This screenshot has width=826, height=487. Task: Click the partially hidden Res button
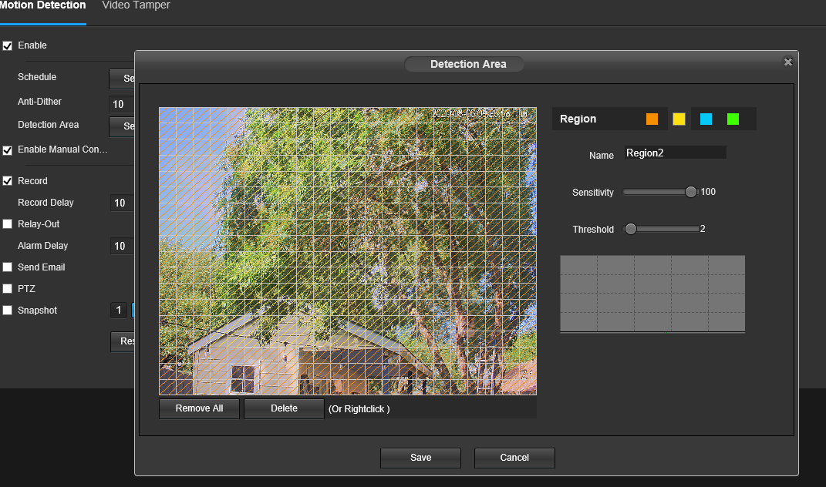123,341
